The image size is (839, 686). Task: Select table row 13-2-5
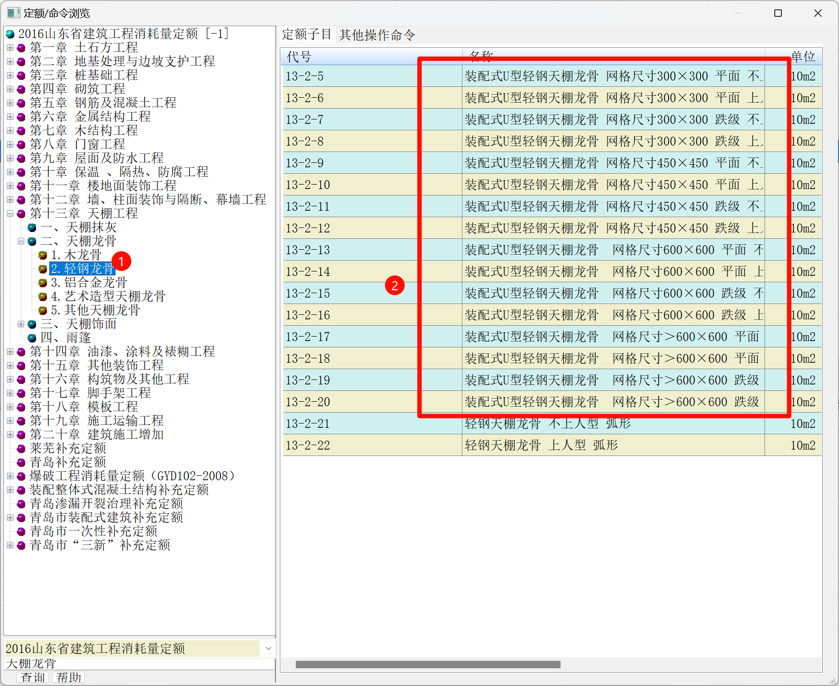pyautogui.click(x=552, y=76)
